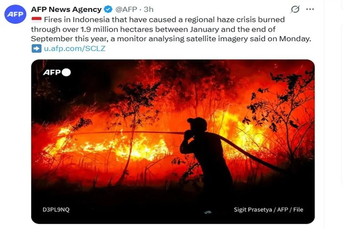343x229 pixels.
Task: Open the wildfire photo in full view
Action: pyautogui.click(x=173, y=141)
